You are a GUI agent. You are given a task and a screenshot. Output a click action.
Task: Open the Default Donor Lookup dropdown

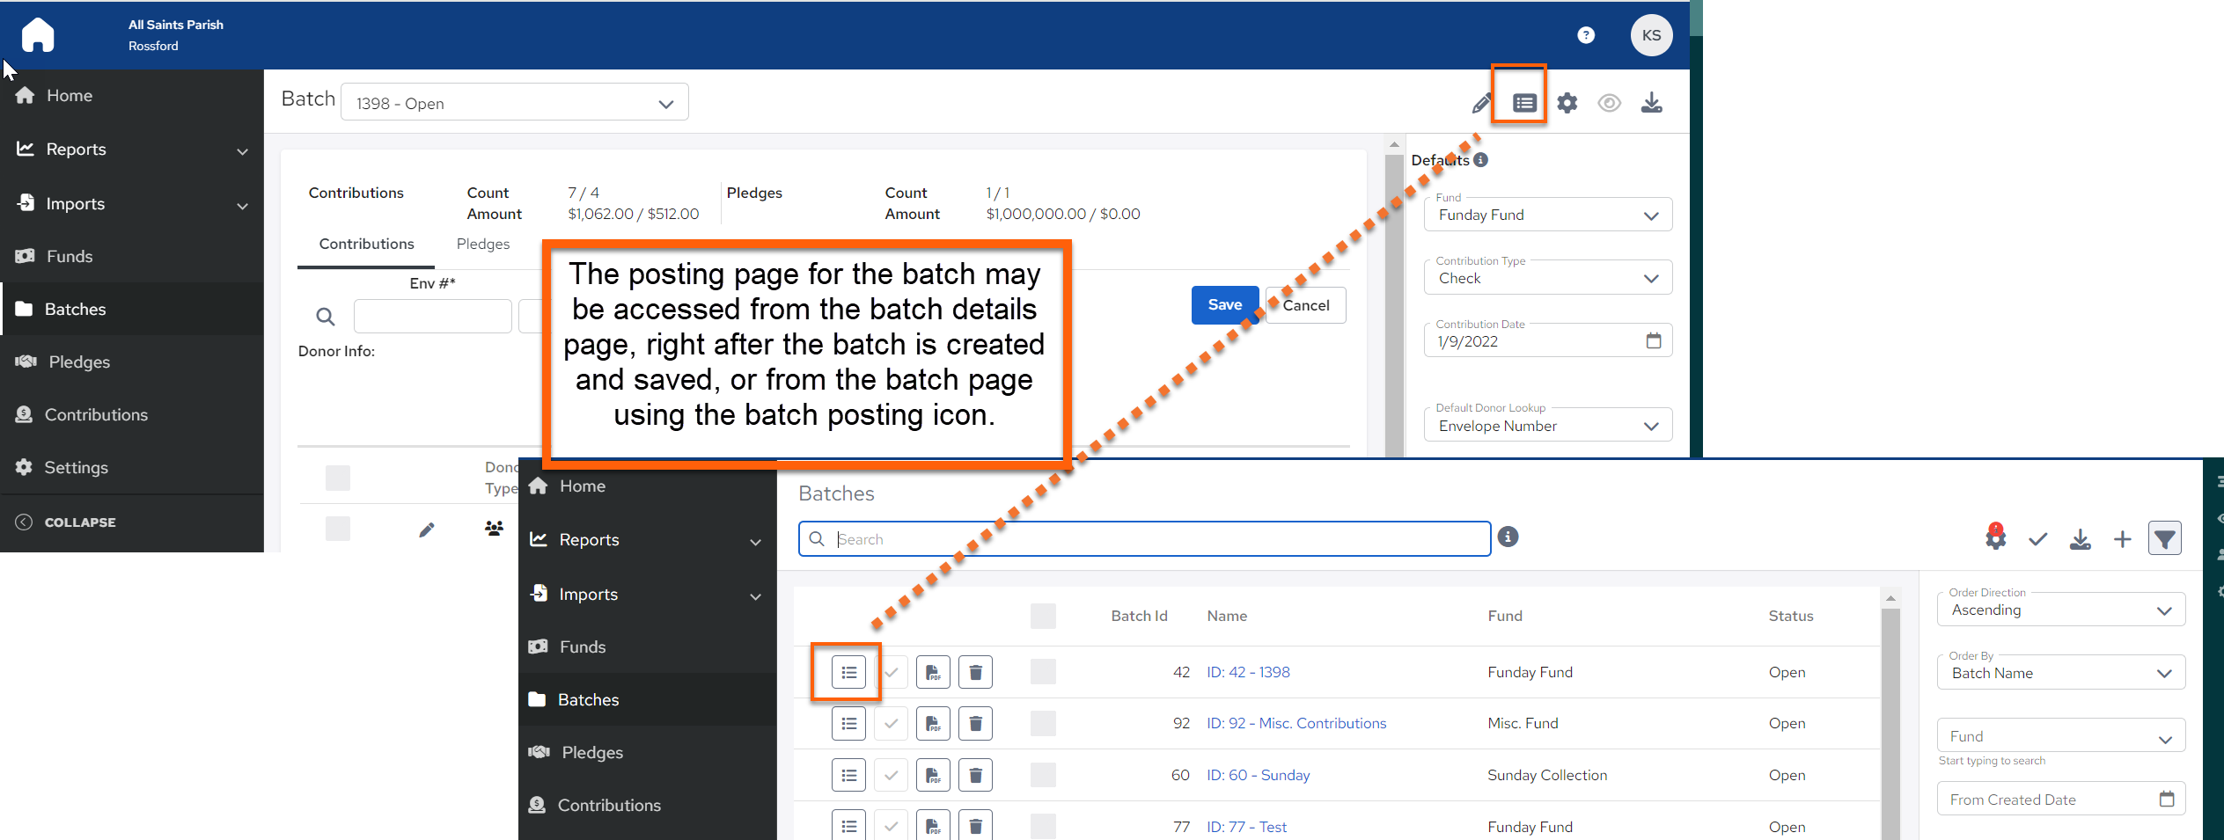(x=1547, y=426)
